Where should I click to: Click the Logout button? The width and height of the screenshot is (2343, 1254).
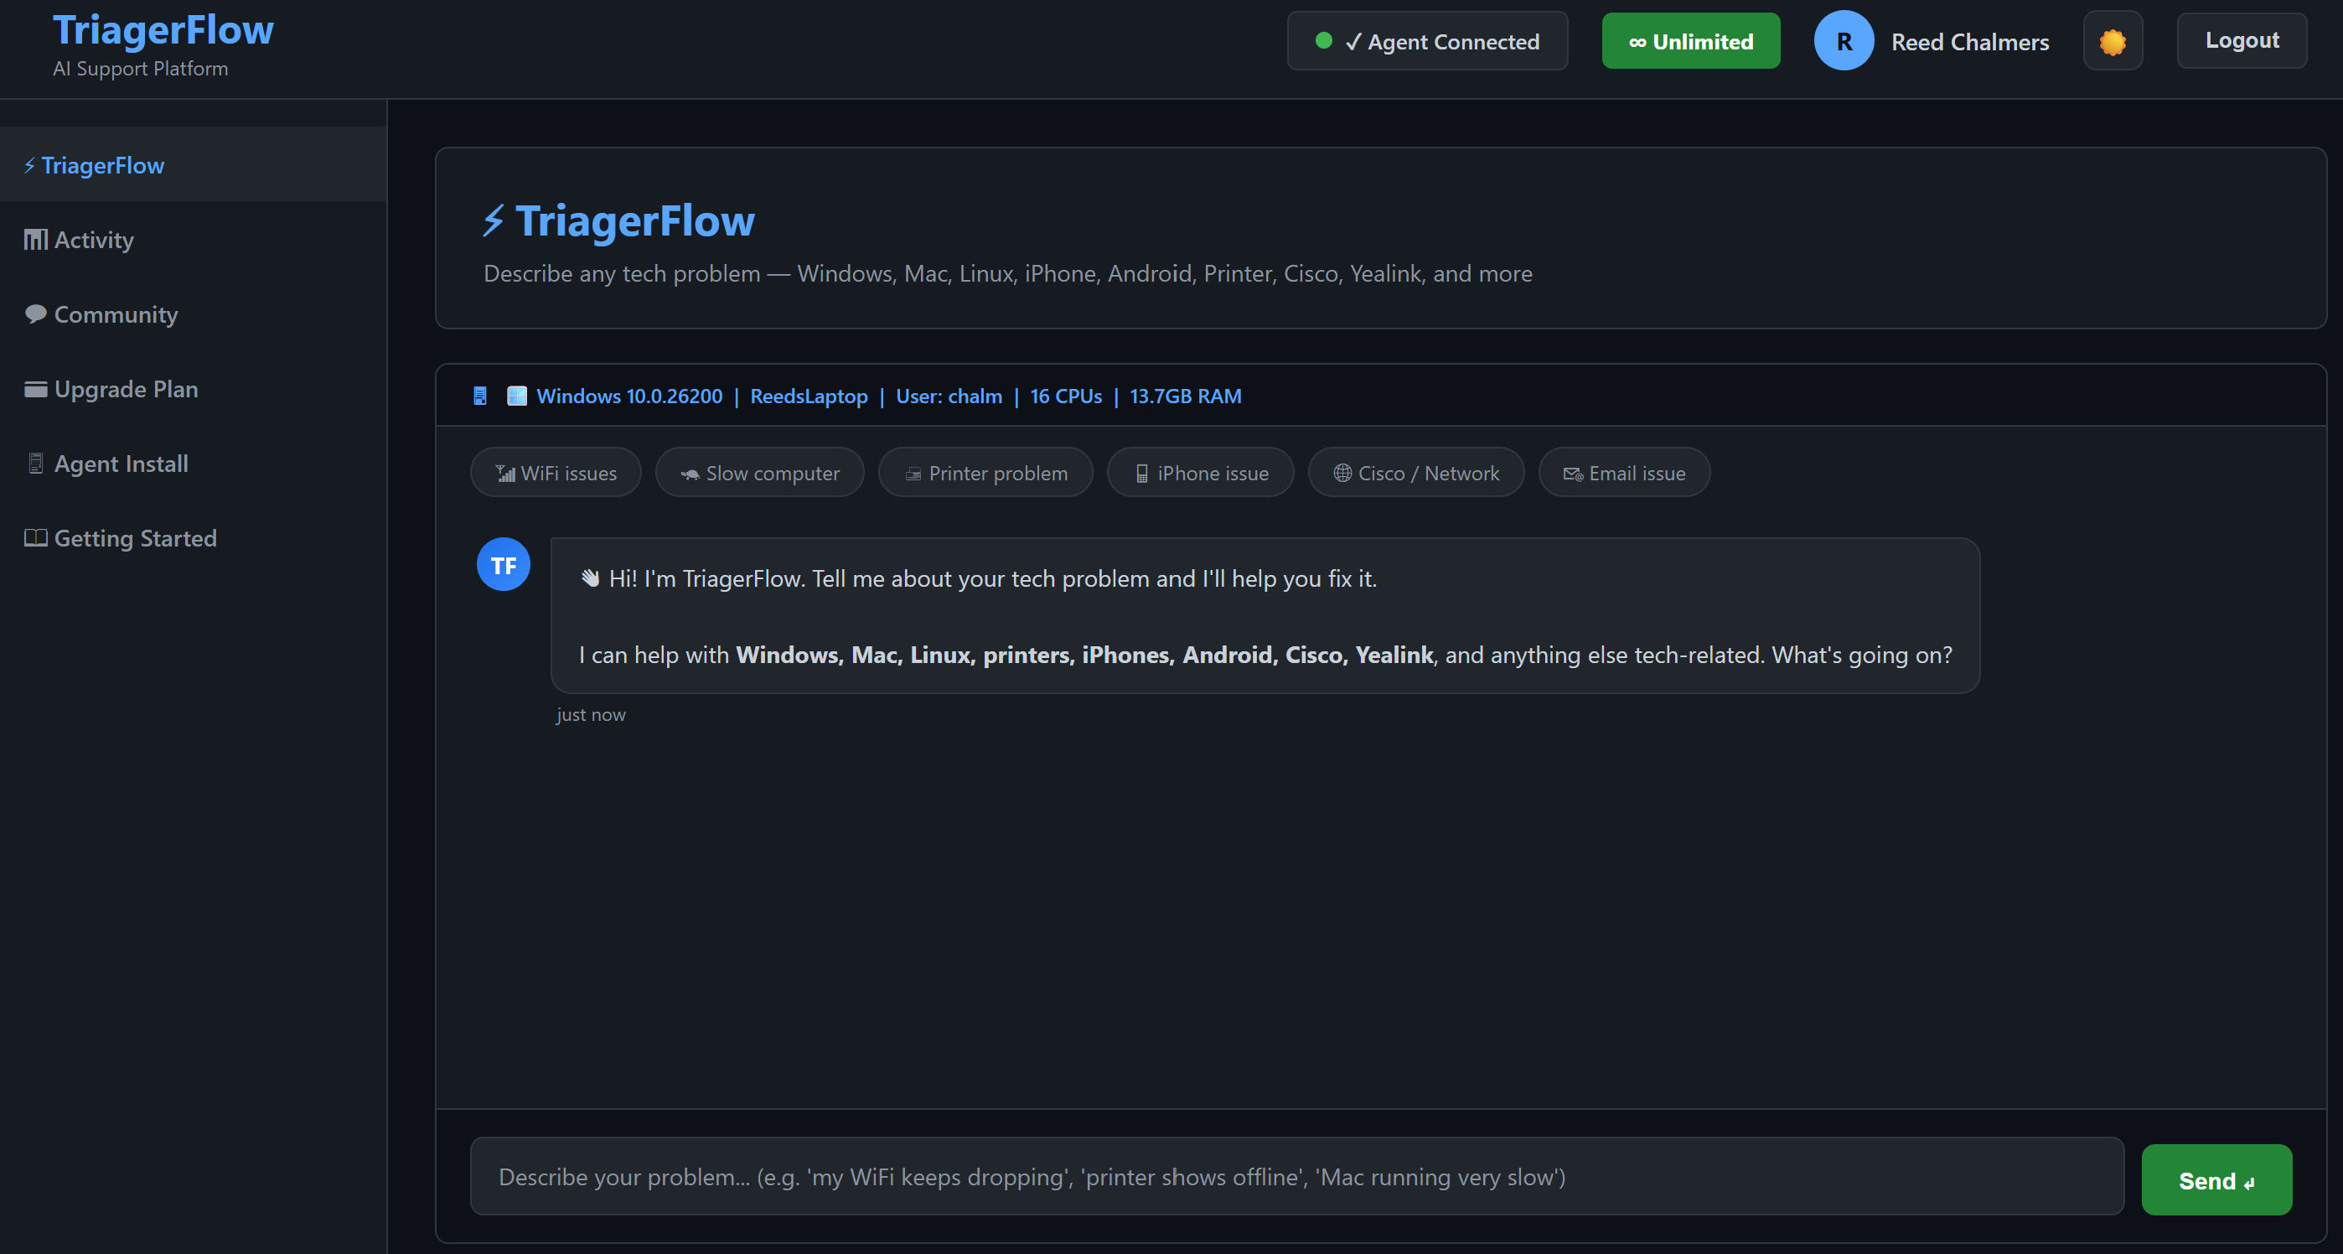pyautogui.click(x=2241, y=41)
